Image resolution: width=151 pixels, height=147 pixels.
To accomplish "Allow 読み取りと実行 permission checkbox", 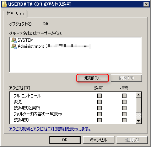I will [99, 108].
